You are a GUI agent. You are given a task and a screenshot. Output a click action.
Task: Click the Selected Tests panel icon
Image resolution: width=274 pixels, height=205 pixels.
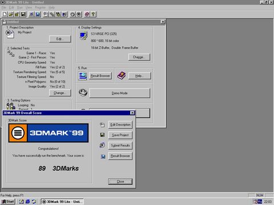11,54
